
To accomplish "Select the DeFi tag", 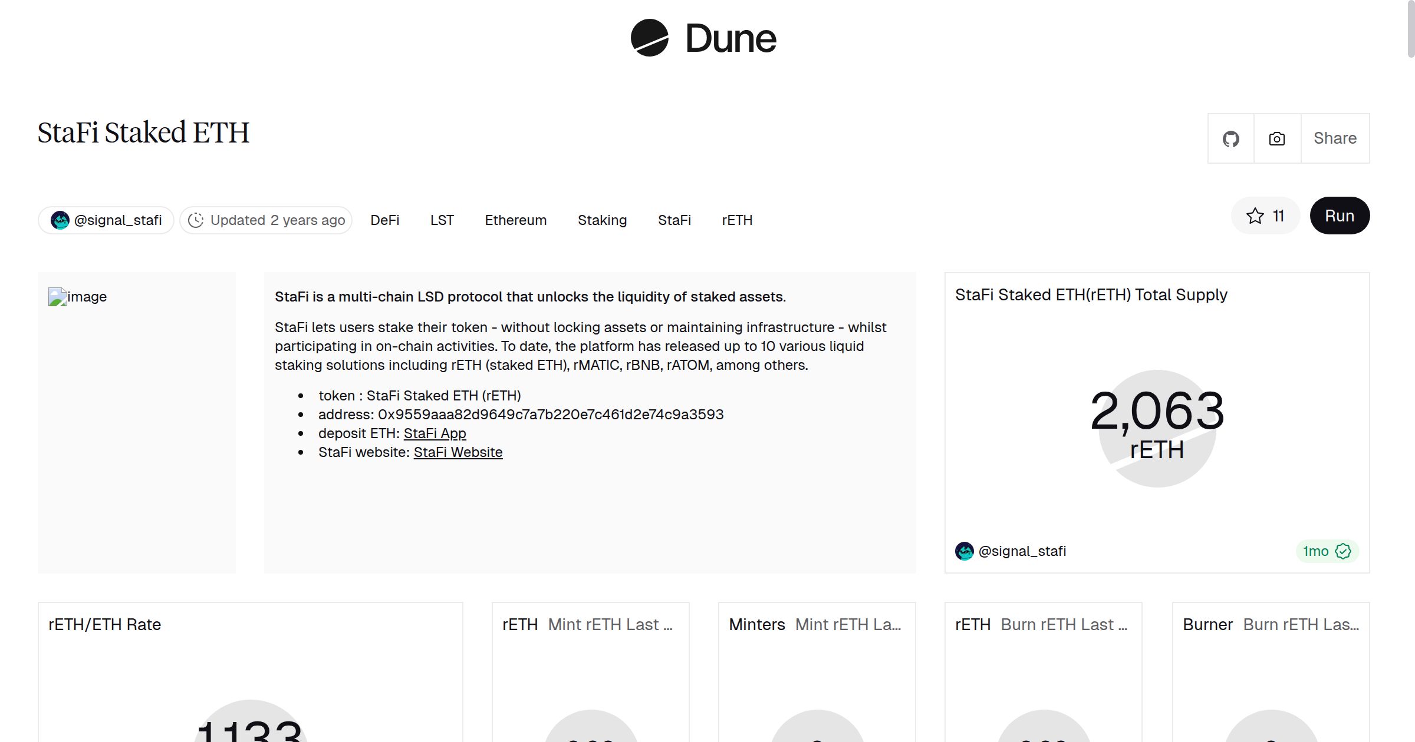I will pos(384,220).
